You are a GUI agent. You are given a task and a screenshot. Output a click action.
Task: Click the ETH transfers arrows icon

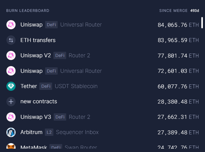[x=11, y=40]
